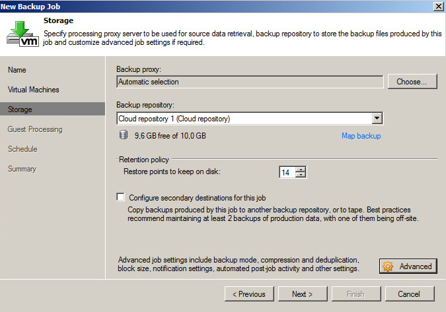446x312 pixels.
Task: Cancel the backup job wizard
Action: pos(410,294)
